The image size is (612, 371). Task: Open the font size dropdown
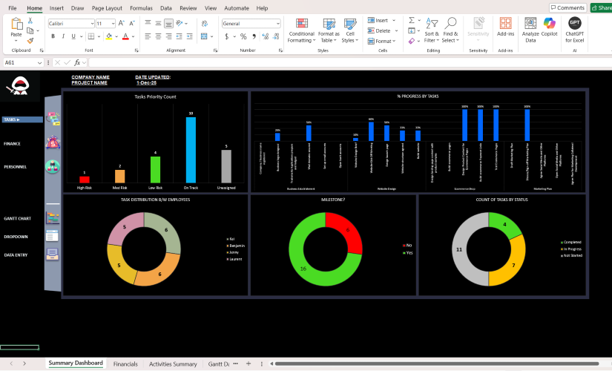[113, 24]
